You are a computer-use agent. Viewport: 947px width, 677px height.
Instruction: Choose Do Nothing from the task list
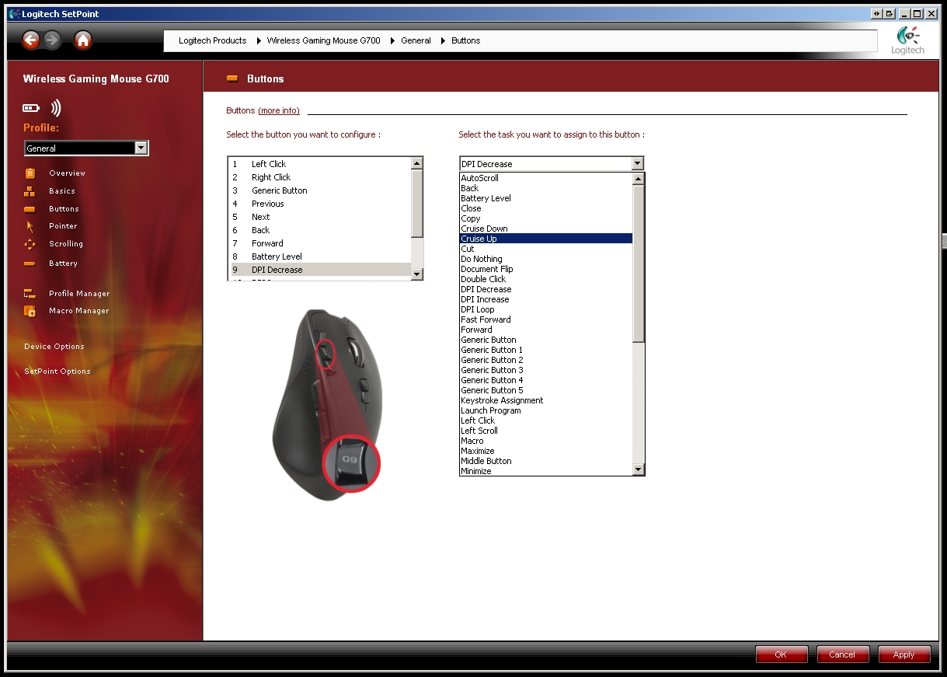546,259
